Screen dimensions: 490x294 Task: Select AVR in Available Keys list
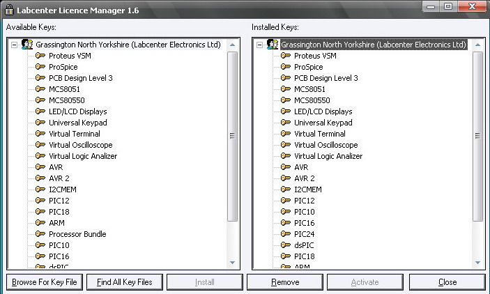coord(56,167)
